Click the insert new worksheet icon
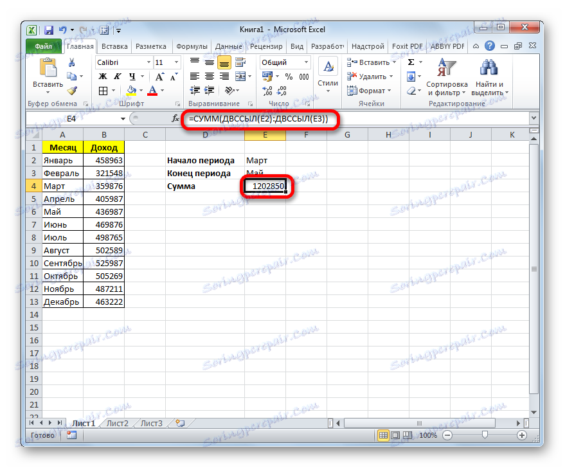The height and width of the screenshot is (468, 565). pos(180,424)
